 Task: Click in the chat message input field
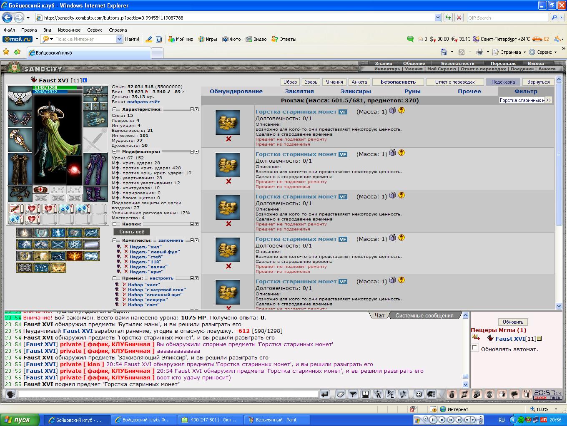[x=168, y=394]
